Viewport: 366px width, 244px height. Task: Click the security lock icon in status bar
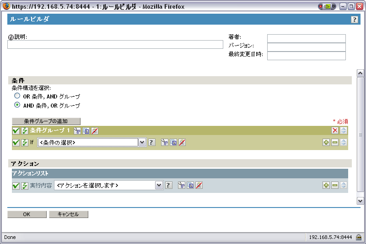pyautogui.click(x=359, y=237)
